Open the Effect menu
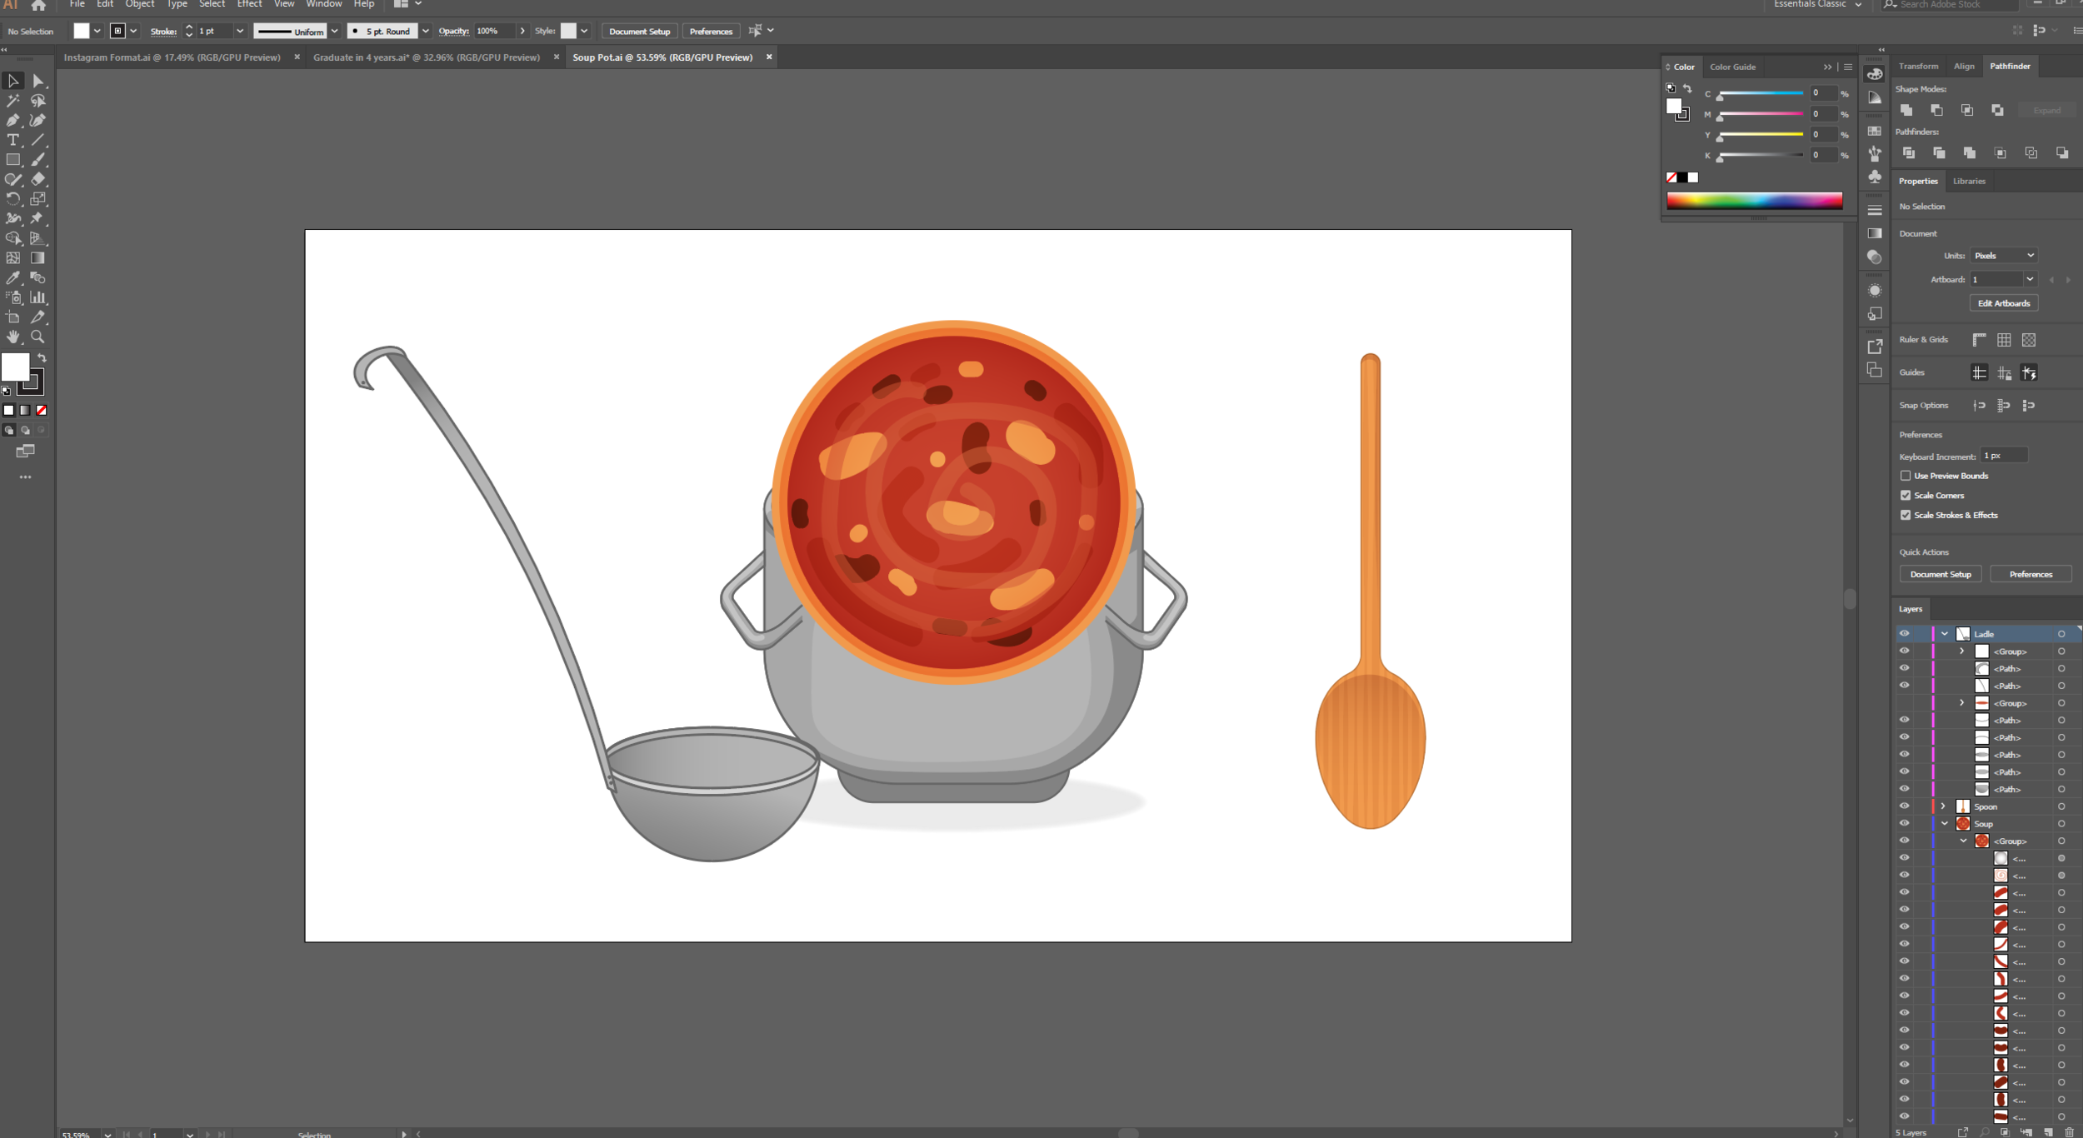The height and width of the screenshot is (1138, 2083). pos(249,4)
